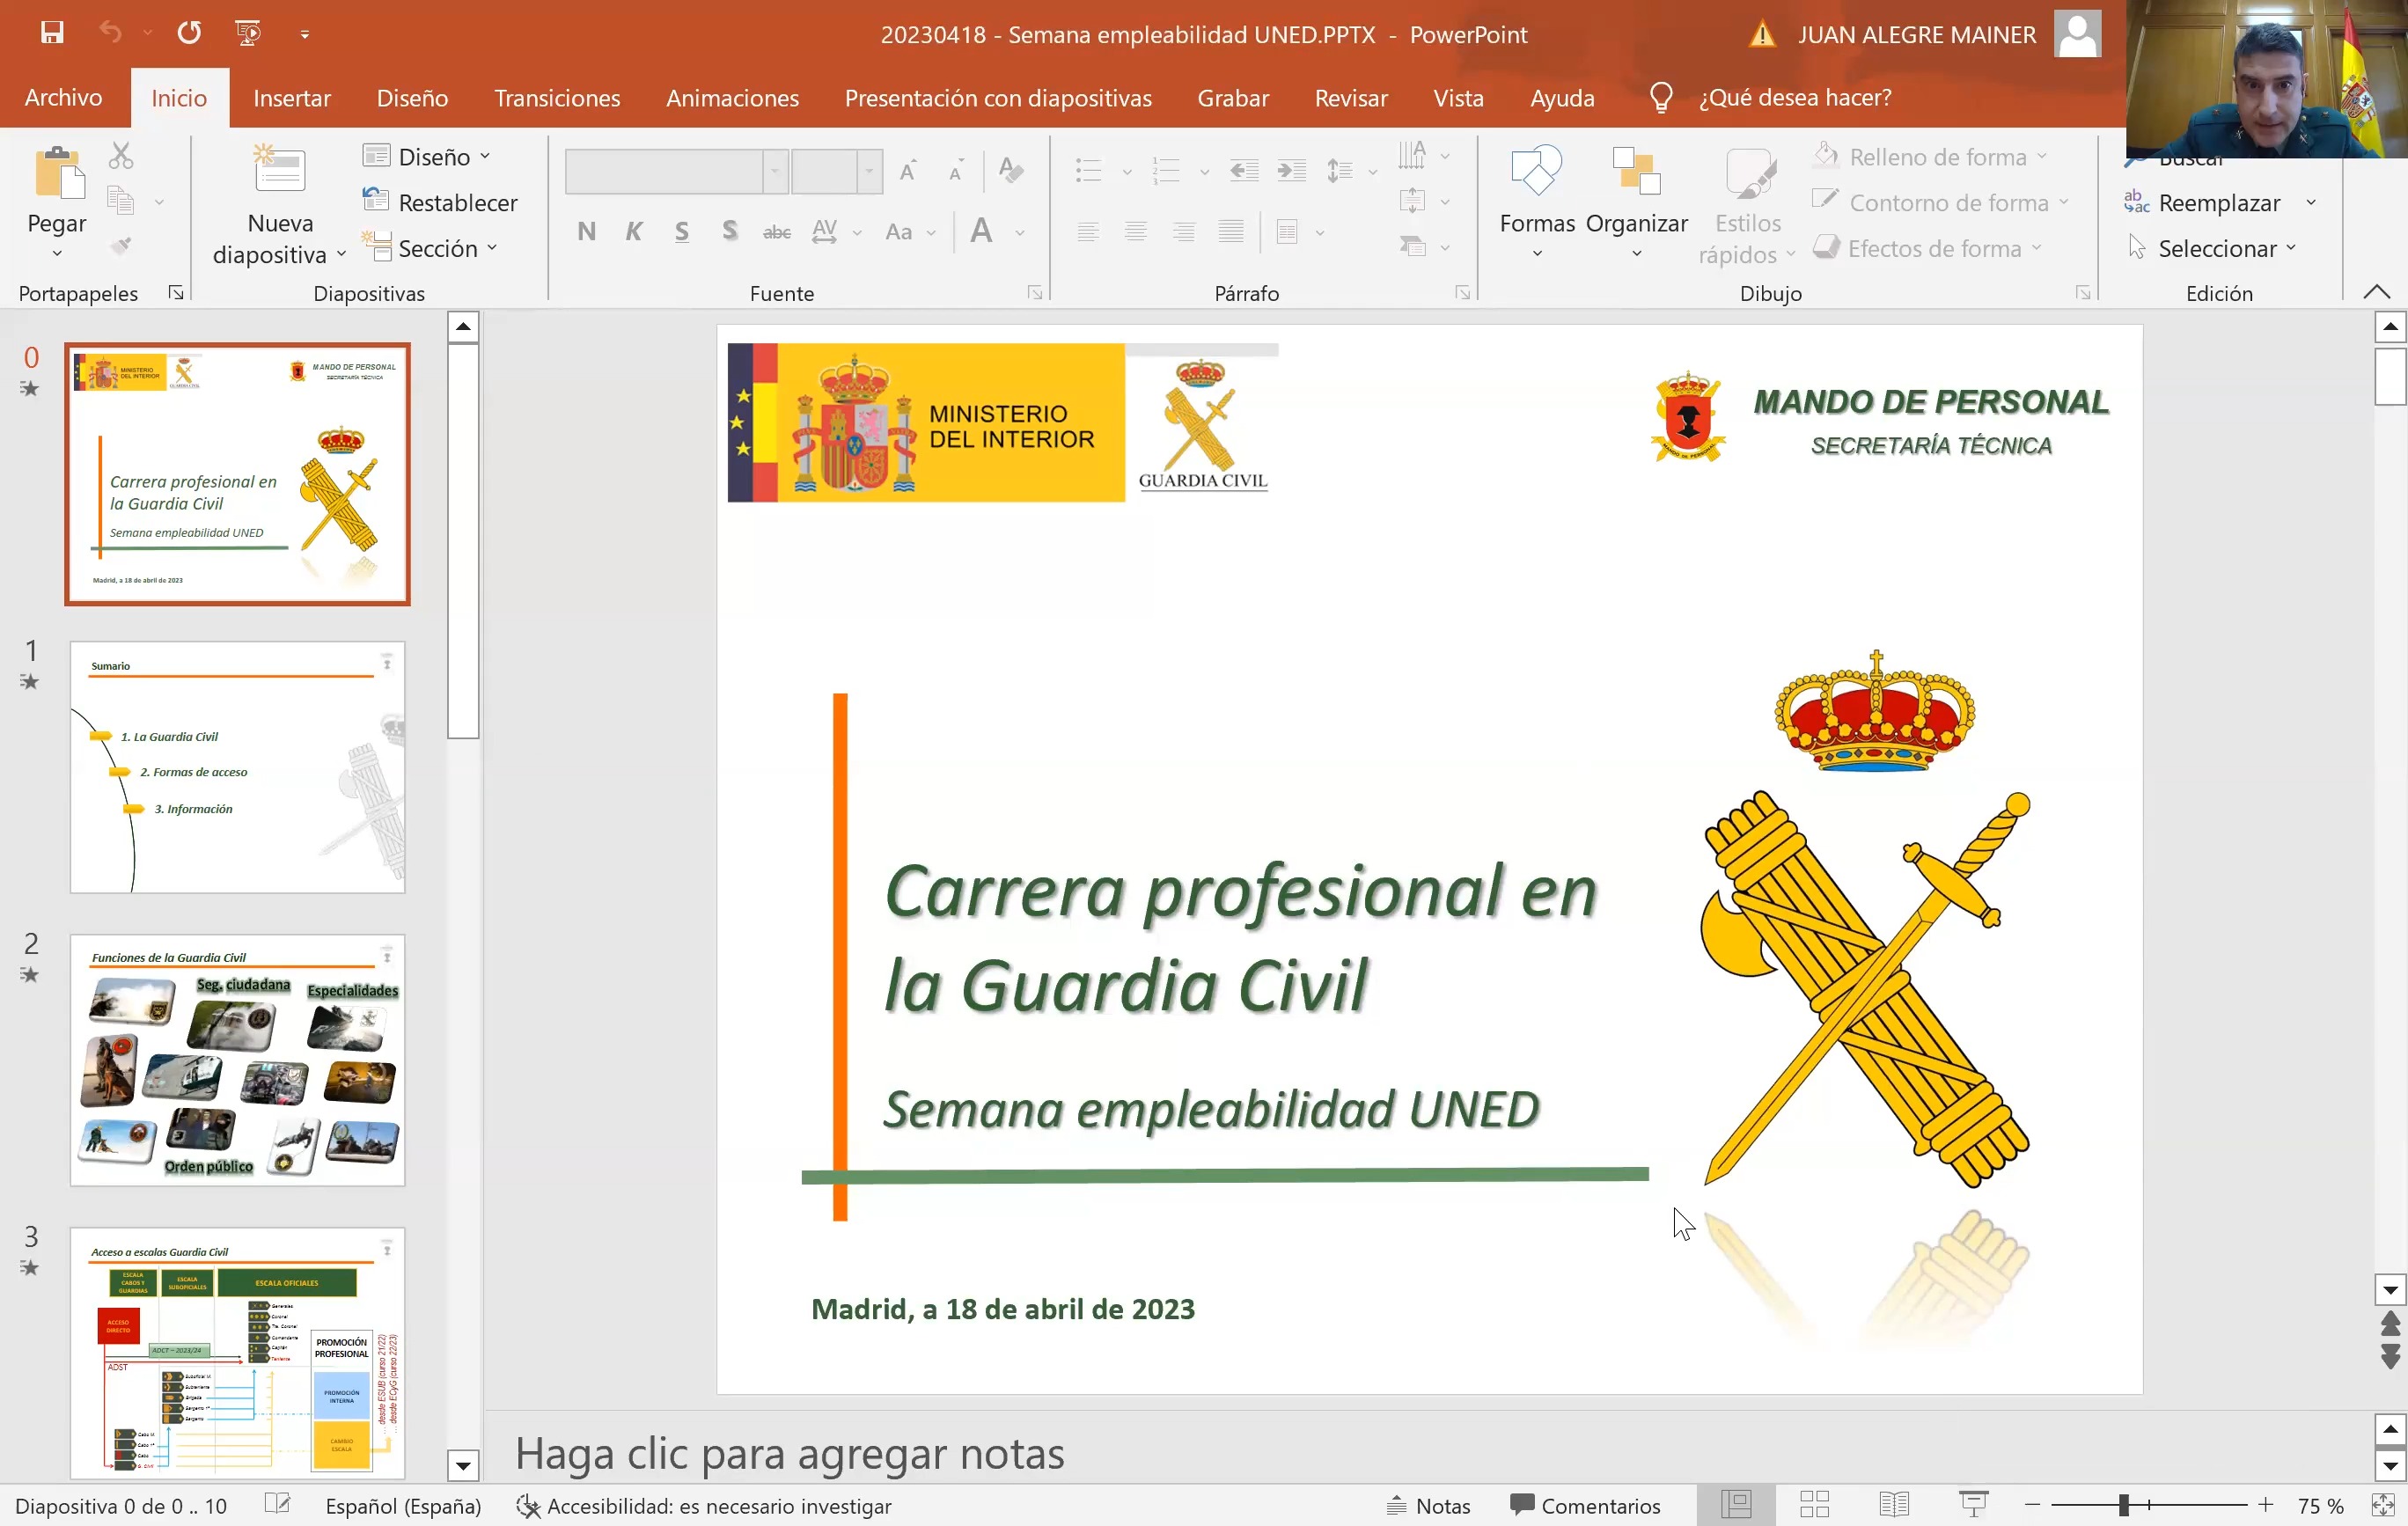The image size is (2408, 1526).
Task: Click the Formas shapes icon
Action: tap(1536, 171)
